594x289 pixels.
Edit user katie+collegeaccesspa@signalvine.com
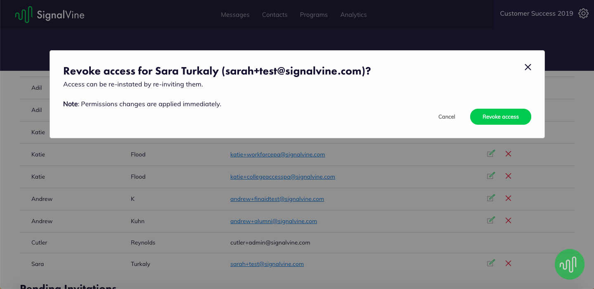(x=491, y=176)
